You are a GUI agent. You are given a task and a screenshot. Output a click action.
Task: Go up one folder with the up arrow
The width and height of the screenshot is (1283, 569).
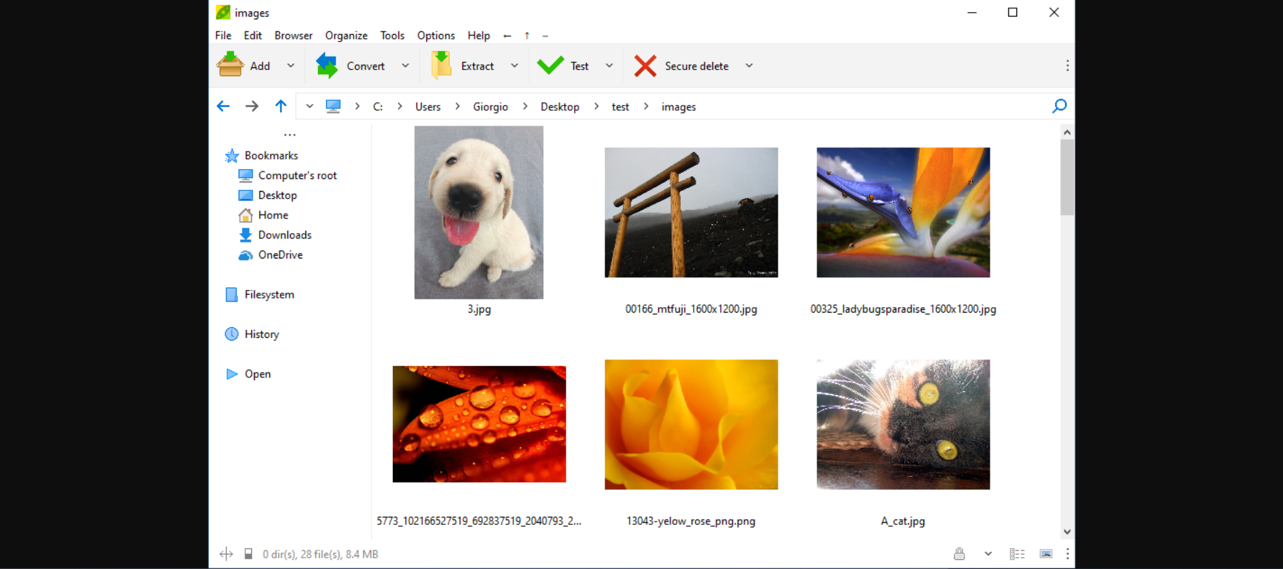coord(281,106)
